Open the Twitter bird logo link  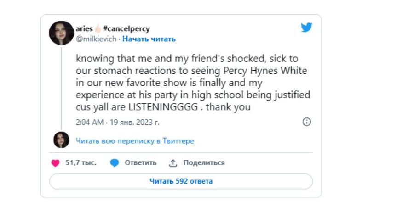point(306,28)
